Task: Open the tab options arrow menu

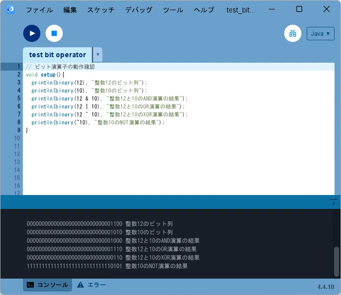Action: [x=98, y=55]
